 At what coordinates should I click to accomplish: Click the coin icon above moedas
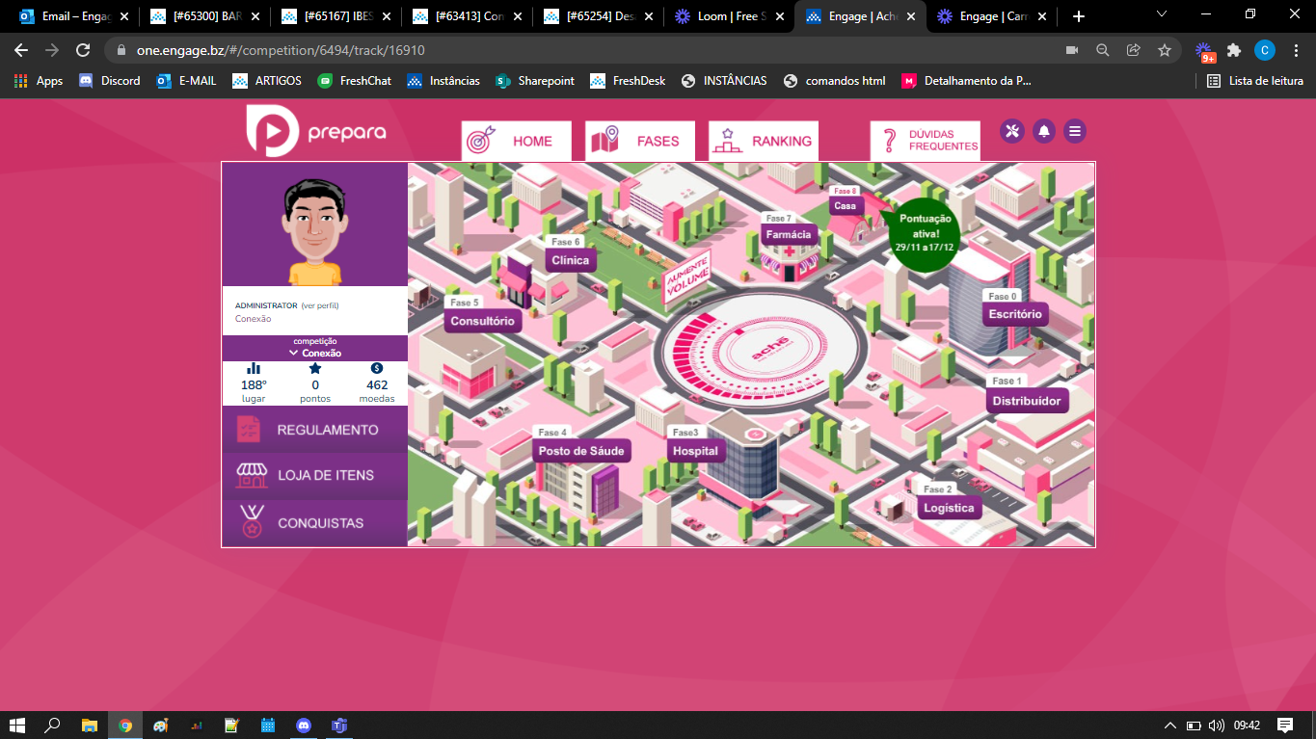377,368
